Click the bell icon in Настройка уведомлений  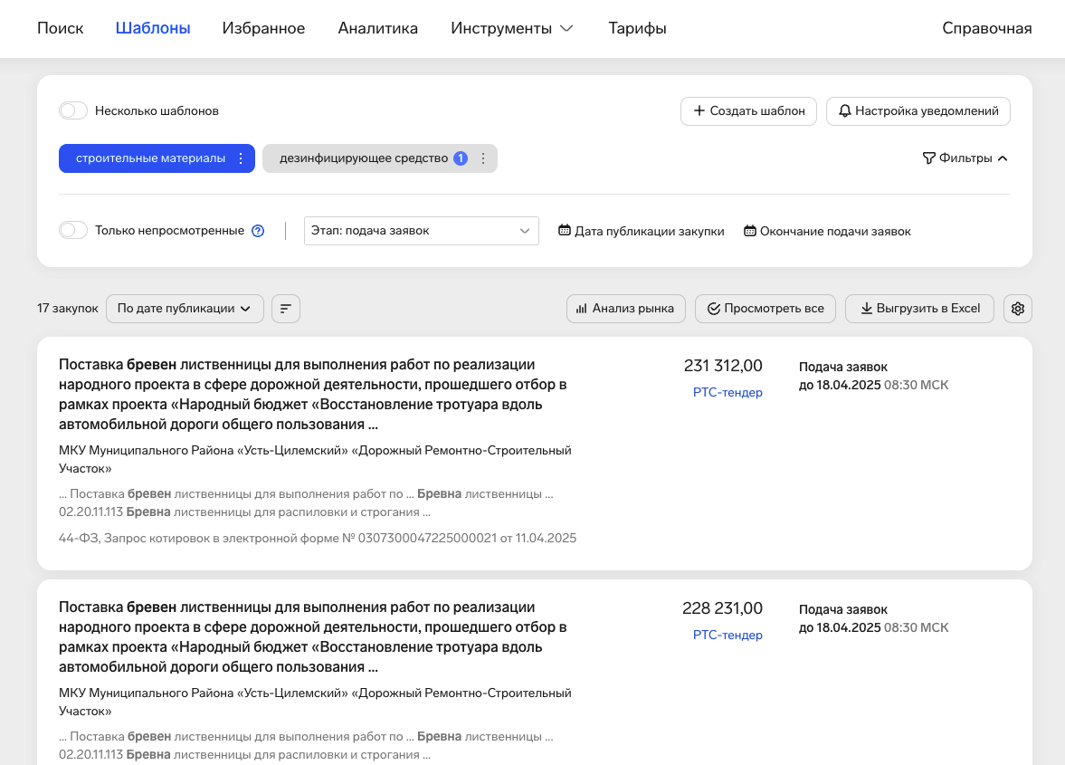(844, 111)
